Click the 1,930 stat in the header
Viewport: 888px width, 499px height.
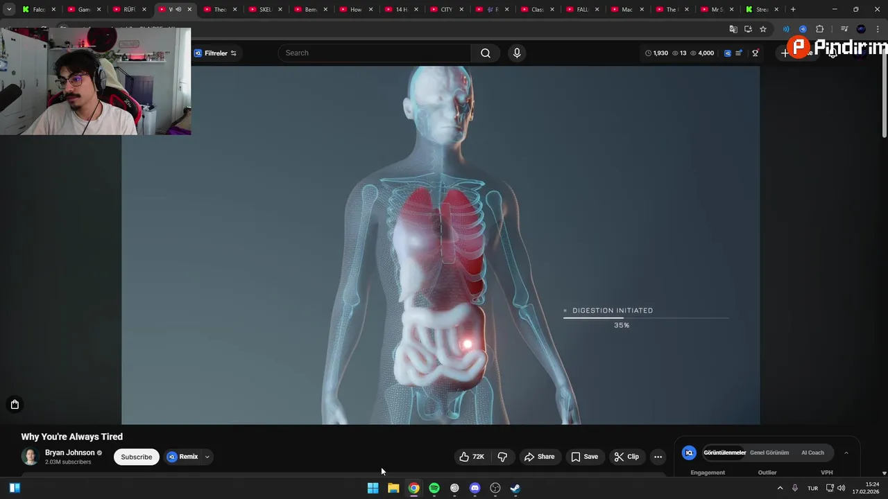pyautogui.click(x=656, y=53)
